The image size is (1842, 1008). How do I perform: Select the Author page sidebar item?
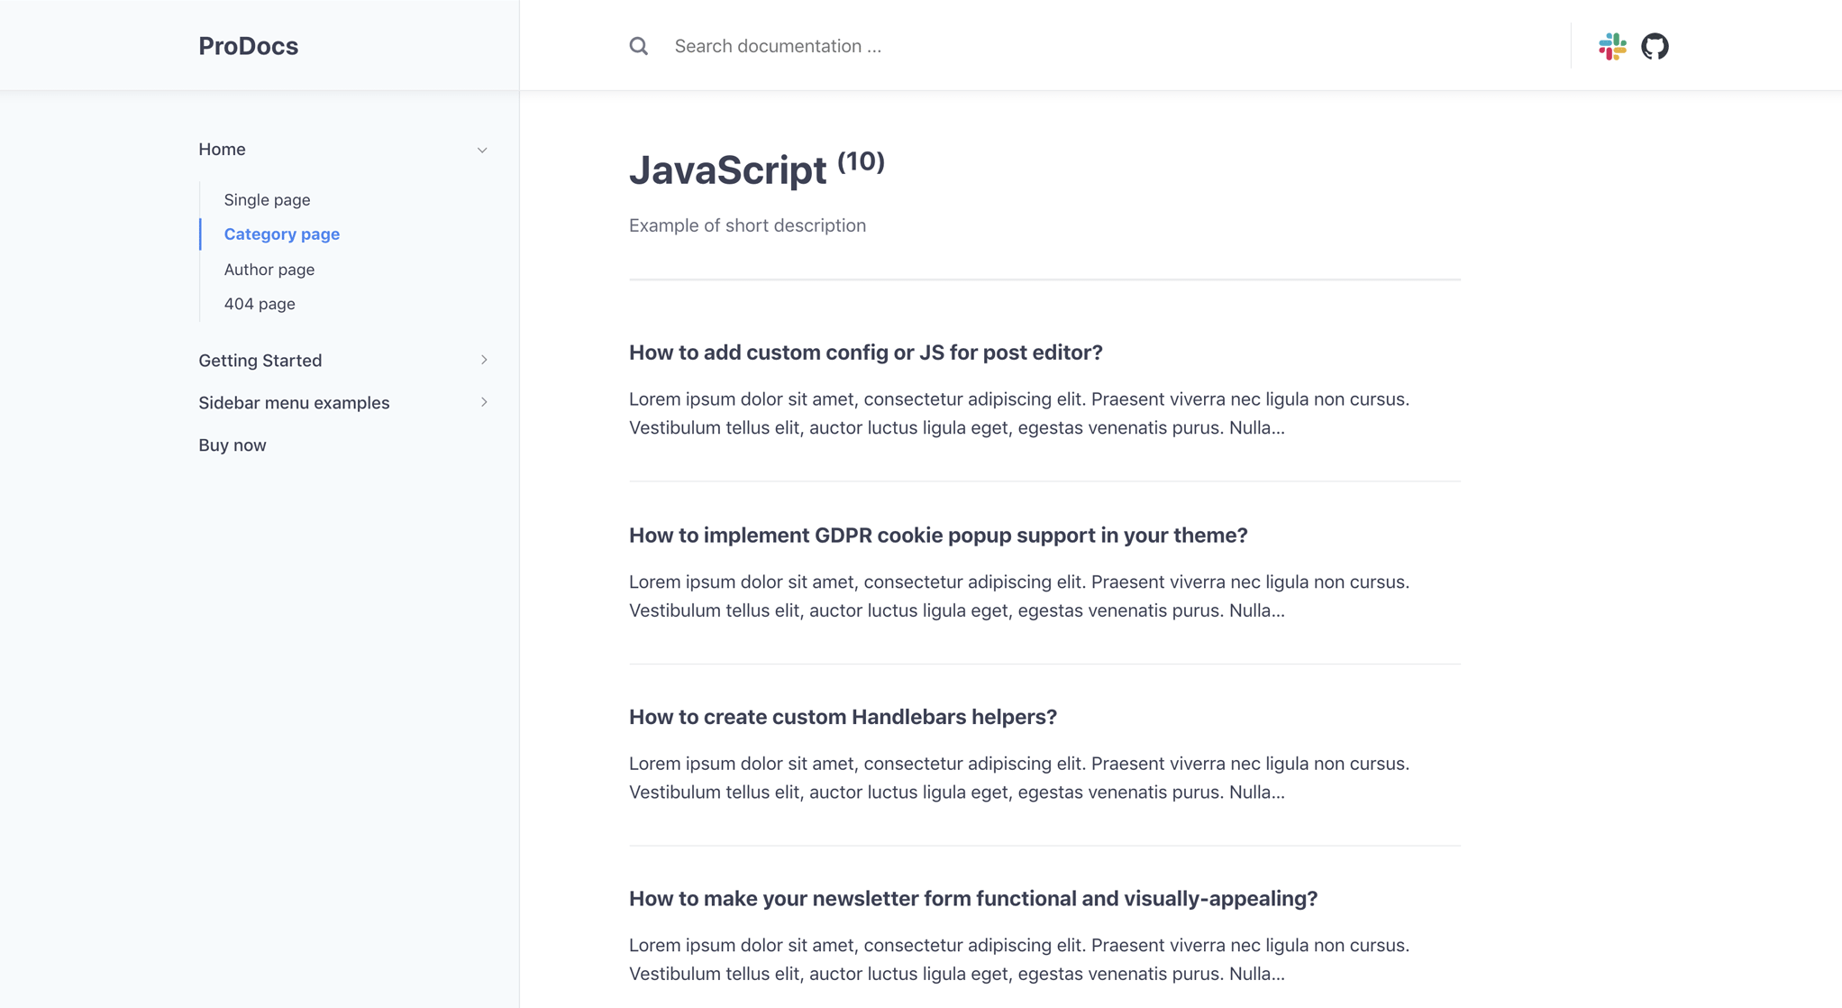coord(269,269)
